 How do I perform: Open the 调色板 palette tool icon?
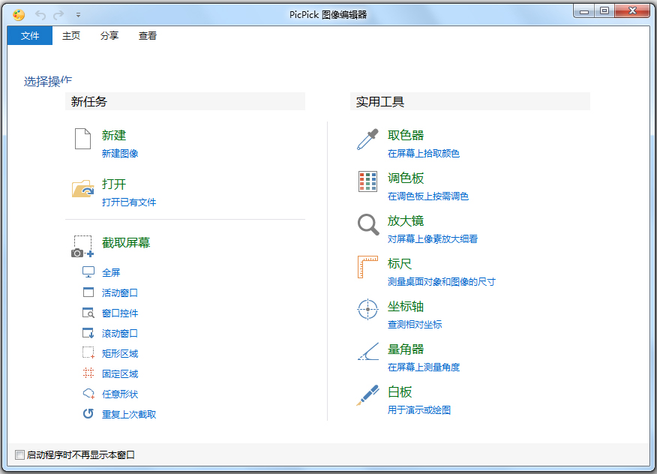(x=367, y=181)
